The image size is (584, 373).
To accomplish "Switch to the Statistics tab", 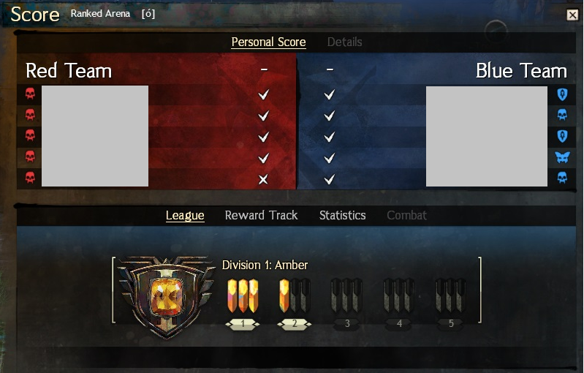I will pos(342,215).
